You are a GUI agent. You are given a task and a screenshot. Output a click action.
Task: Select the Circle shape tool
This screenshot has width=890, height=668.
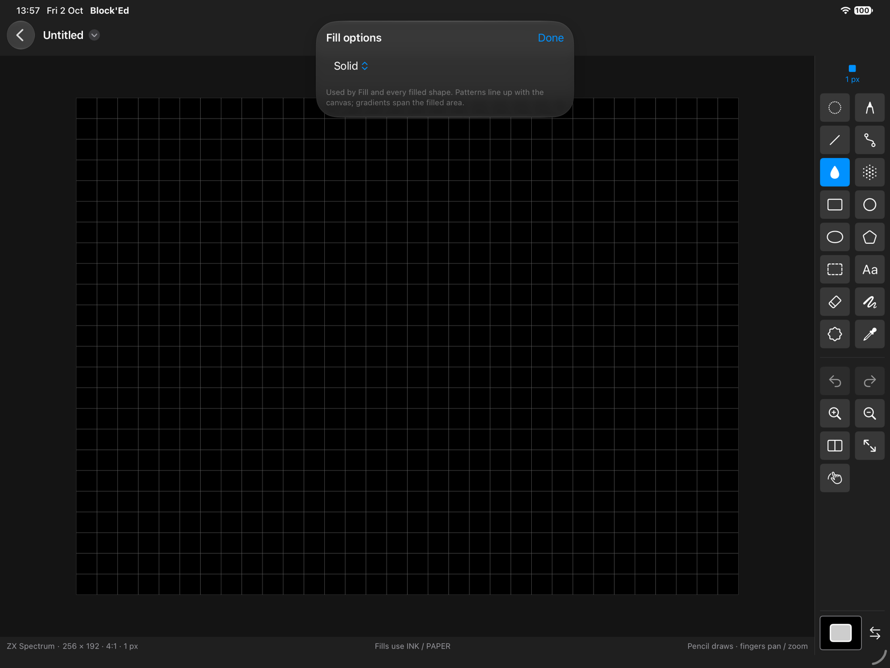(x=869, y=204)
